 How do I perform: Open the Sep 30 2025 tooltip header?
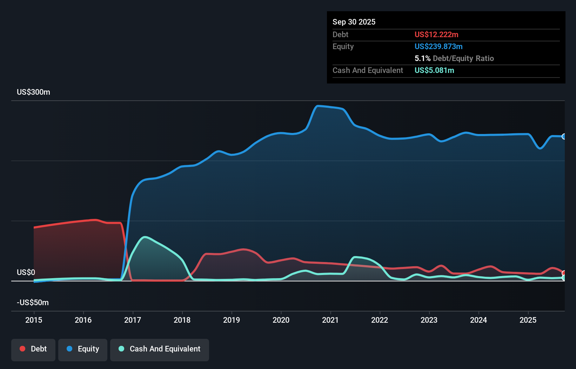pyautogui.click(x=354, y=22)
